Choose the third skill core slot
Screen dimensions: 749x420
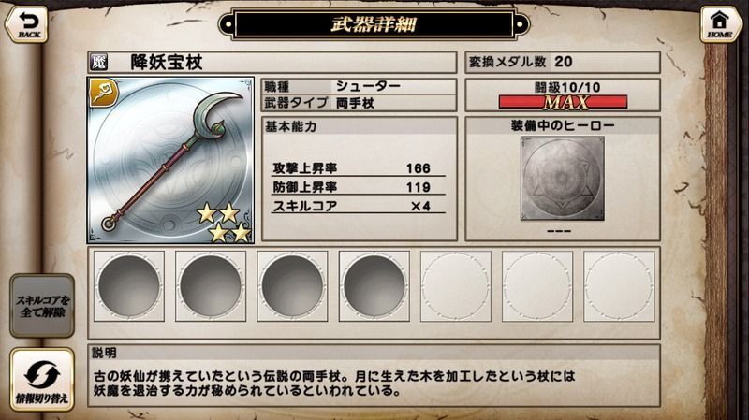click(292, 286)
